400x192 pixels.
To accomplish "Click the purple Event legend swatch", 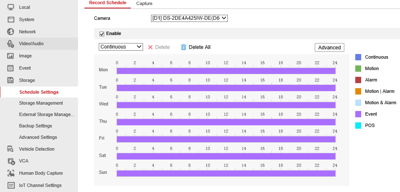I will point(358,114).
